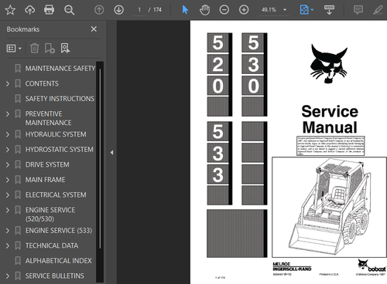Viewport: 387px width, 284px height.
Task: Print the document using printer icon
Action: 49,10
